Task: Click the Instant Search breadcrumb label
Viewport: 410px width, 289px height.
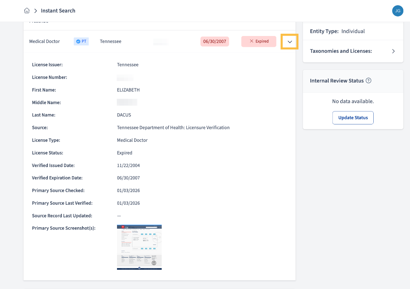Action: coord(58,11)
